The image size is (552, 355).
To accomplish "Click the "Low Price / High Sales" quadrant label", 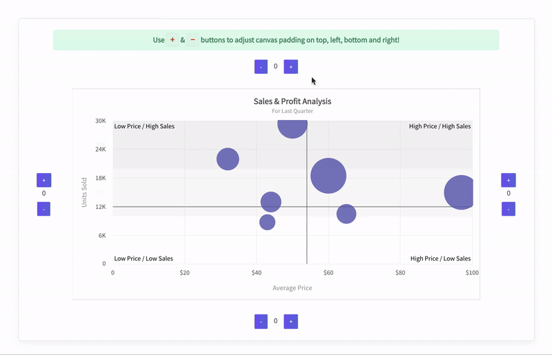I will click(144, 126).
